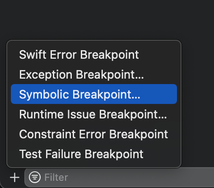Dismiss the popup by clicking the empty area above it

pyautogui.click(x=107, y=19)
